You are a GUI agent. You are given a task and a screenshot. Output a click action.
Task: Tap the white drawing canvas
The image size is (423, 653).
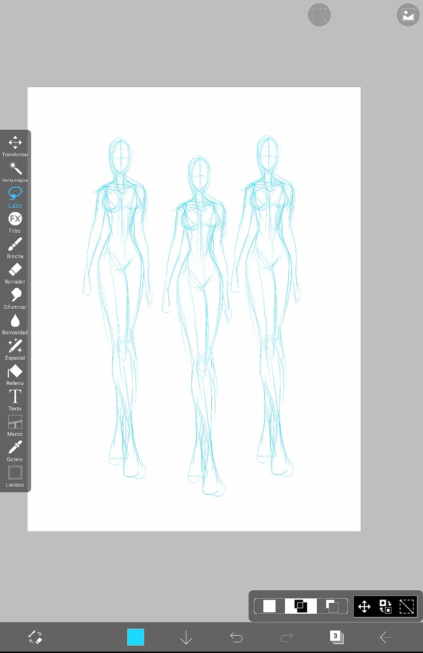[x=194, y=309]
